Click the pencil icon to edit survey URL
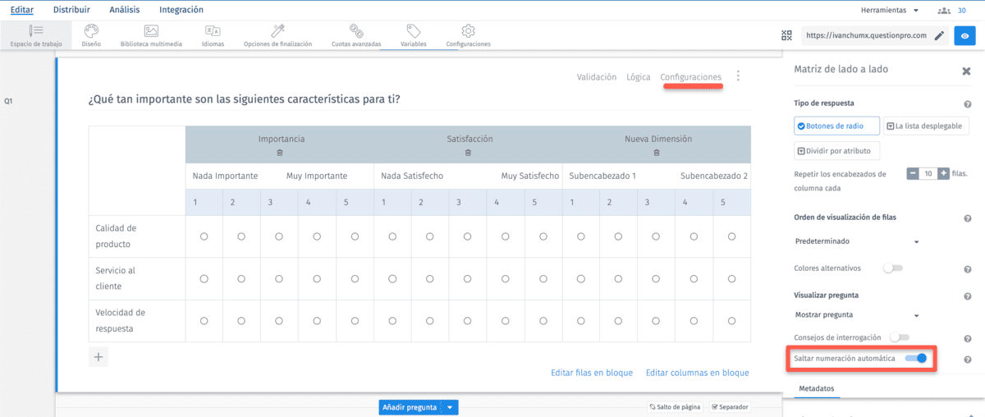Image resolution: width=985 pixels, height=417 pixels. pos(939,35)
